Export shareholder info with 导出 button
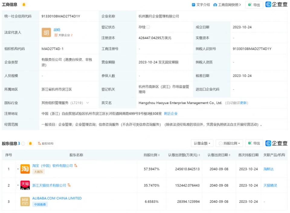This screenshot has height=213, width=290. (x=254, y=143)
